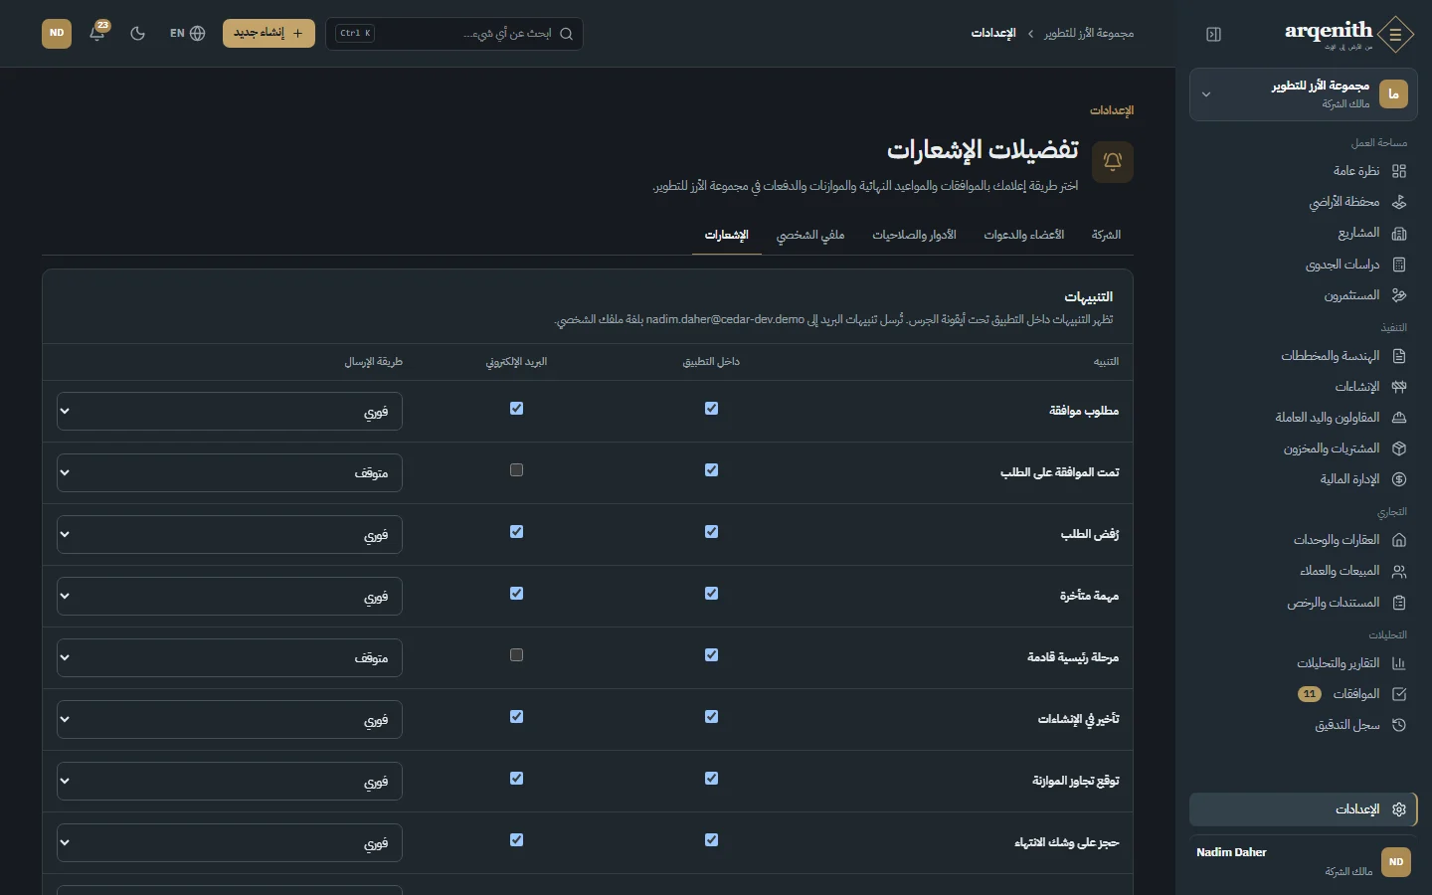Open delivery method dropdown for مرحلة رئيسية قادمة
The image size is (1432, 895).
pyautogui.click(x=230, y=658)
